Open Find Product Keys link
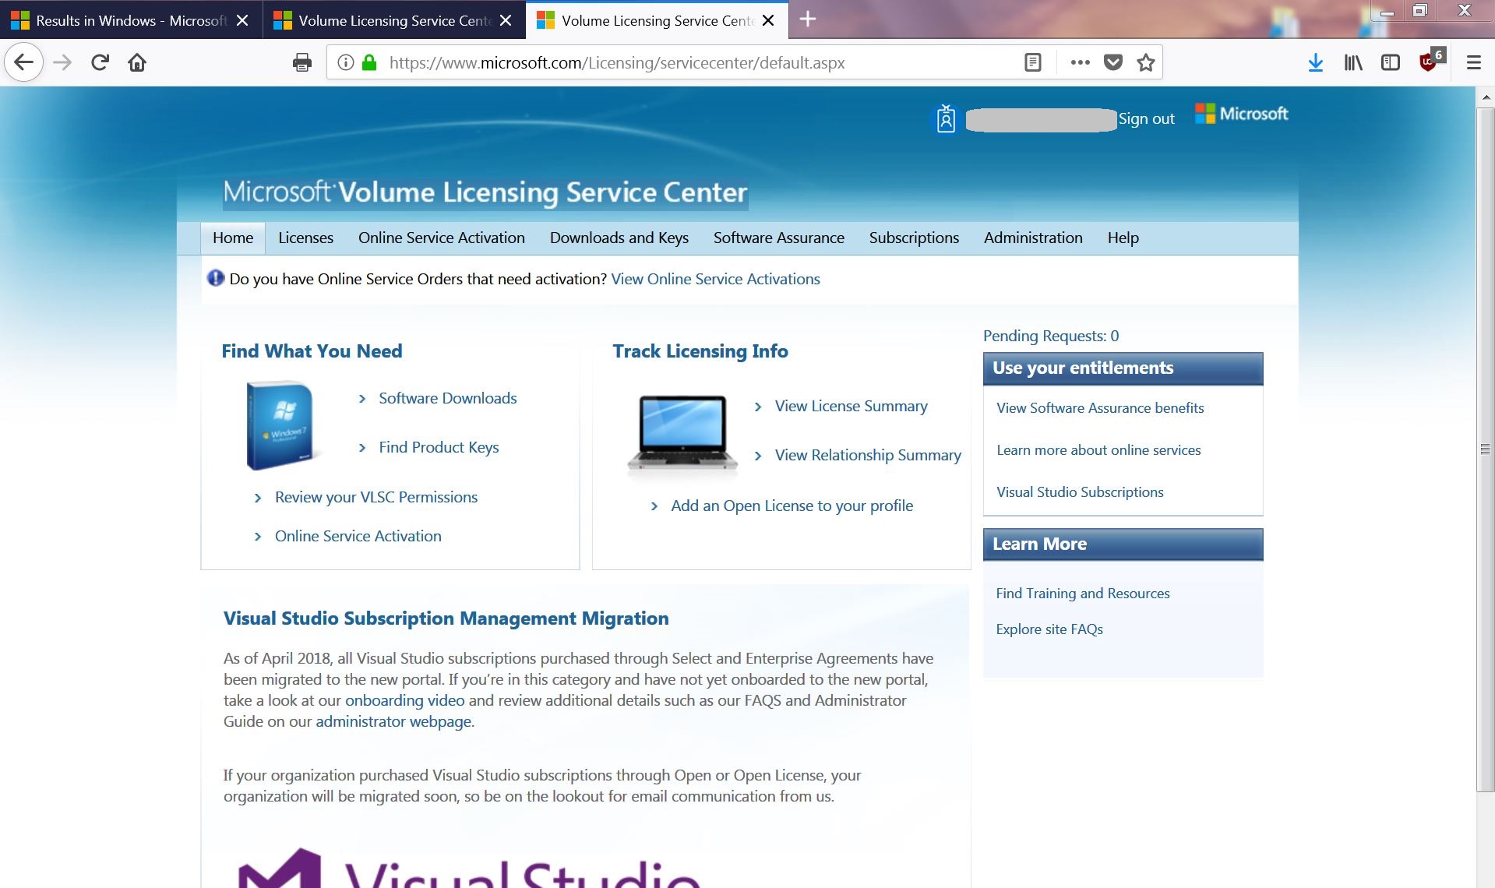 (439, 447)
